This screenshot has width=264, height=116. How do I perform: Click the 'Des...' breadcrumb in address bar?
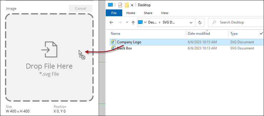pyautogui.click(x=153, y=22)
